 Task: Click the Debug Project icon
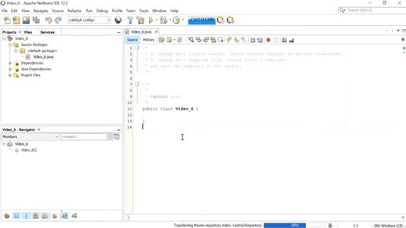(164, 20)
